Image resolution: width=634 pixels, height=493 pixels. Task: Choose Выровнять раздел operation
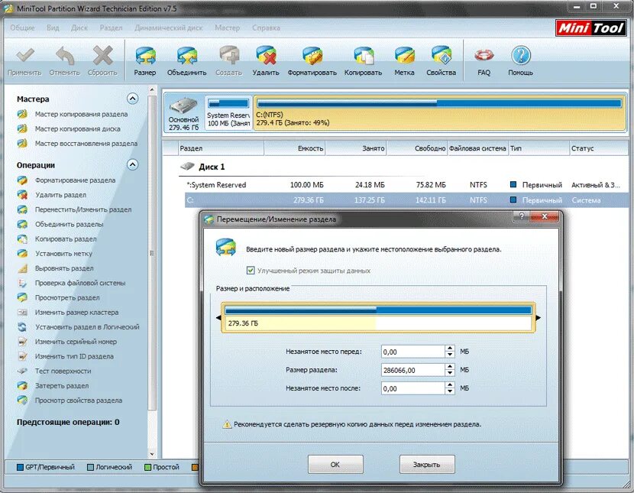64,268
